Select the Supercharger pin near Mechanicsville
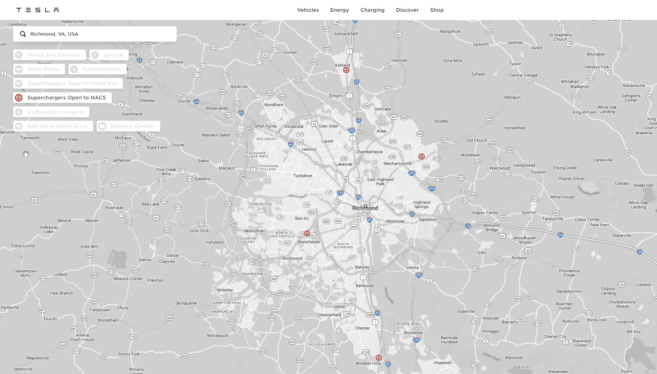 coord(421,156)
